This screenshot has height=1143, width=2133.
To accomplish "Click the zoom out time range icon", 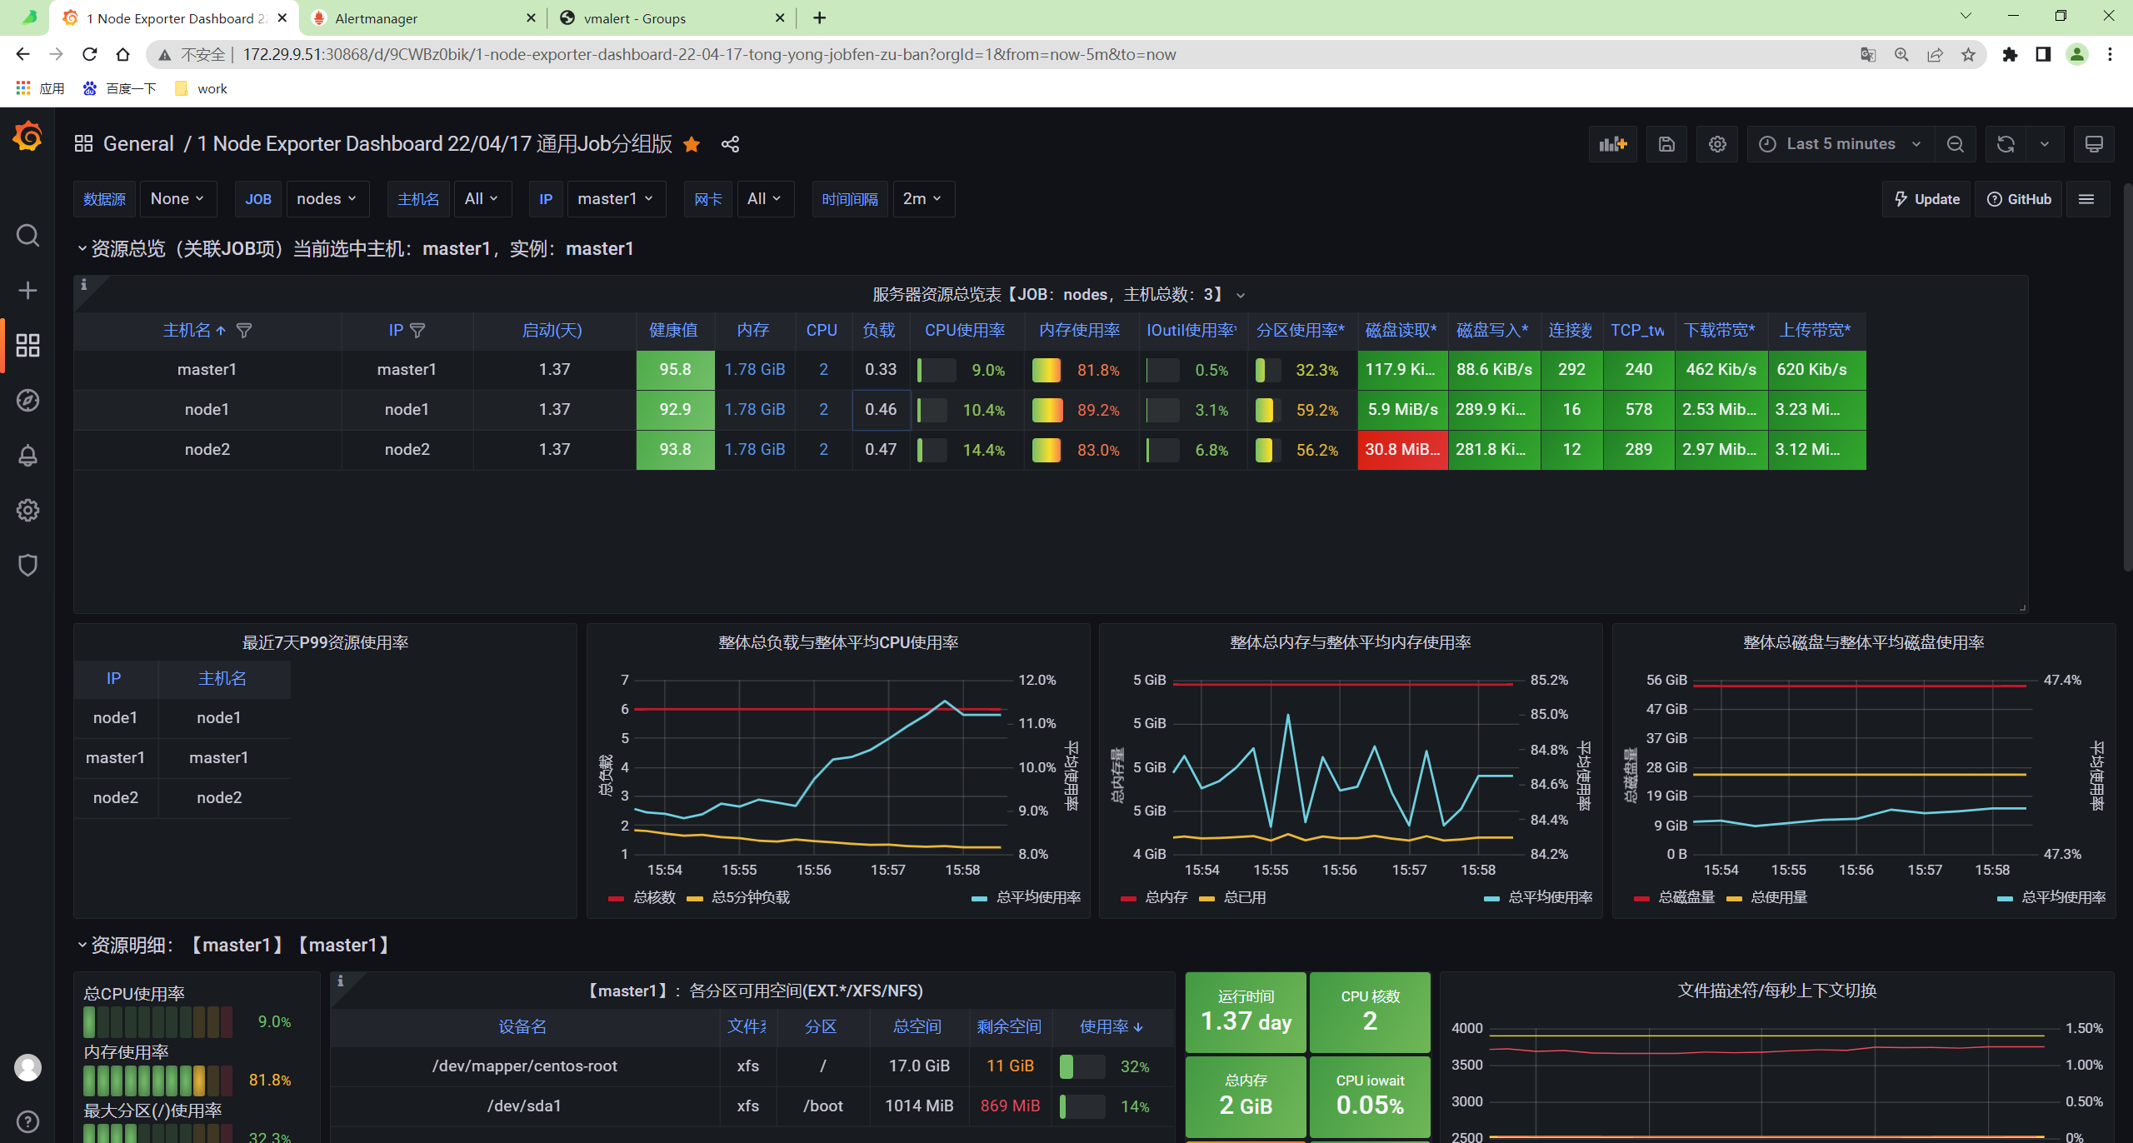I will pos(1956,144).
